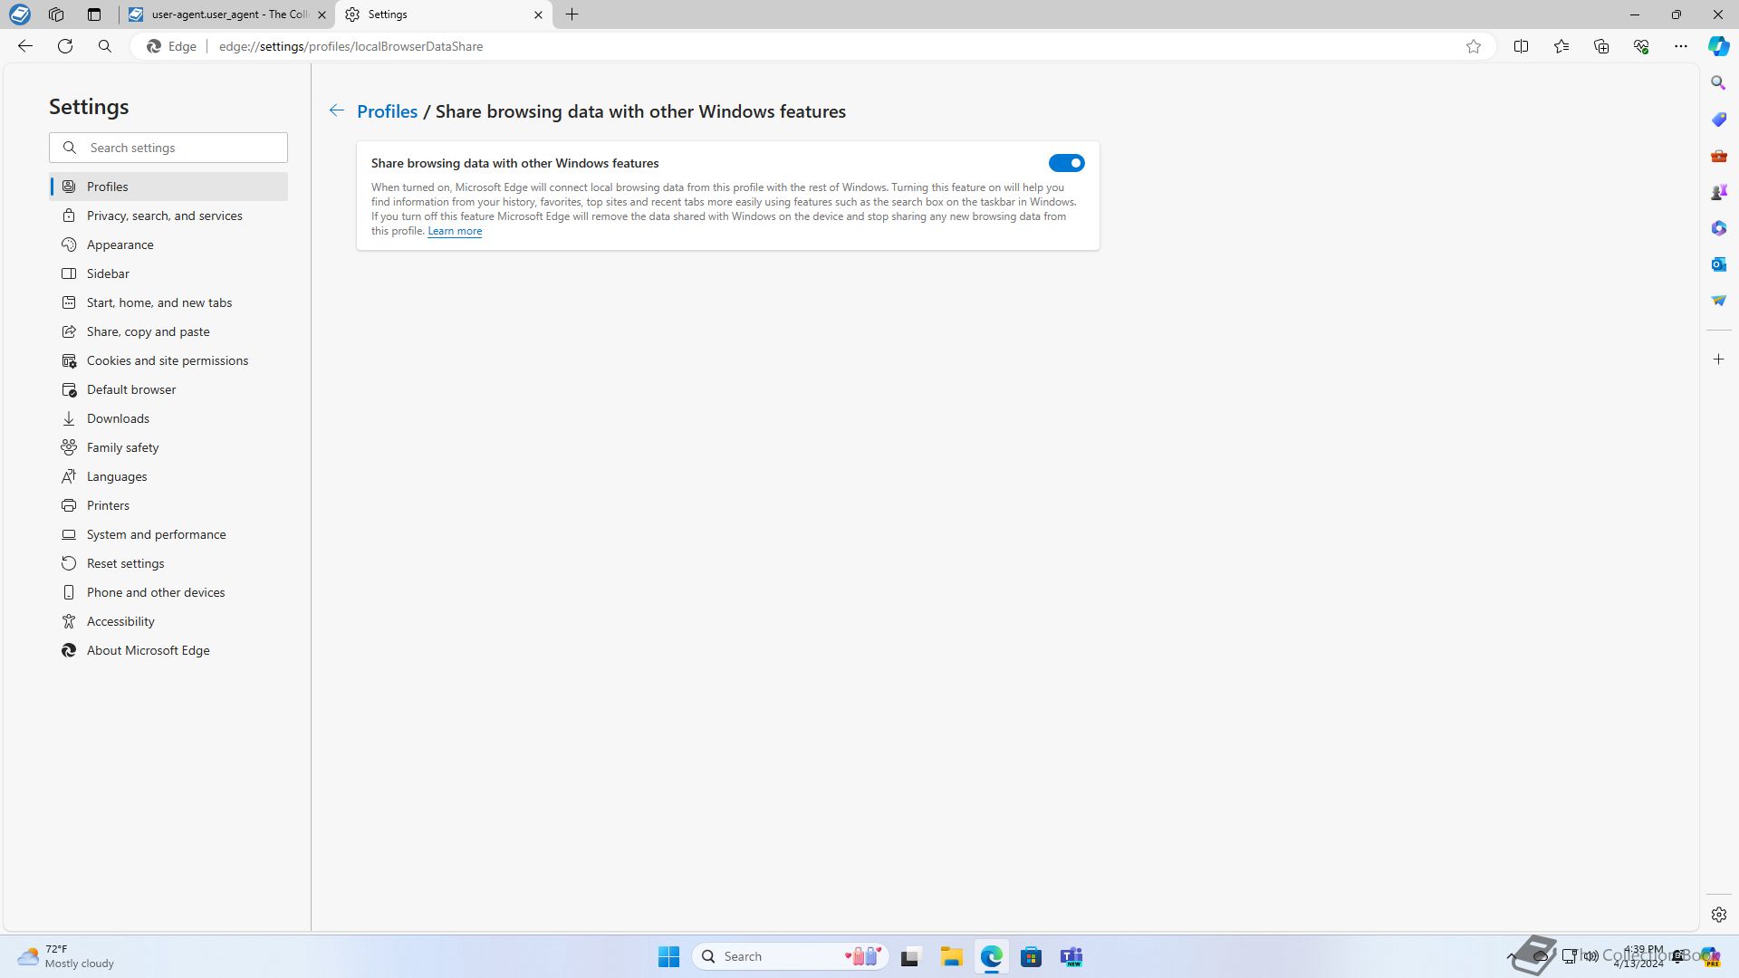The width and height of the screenshot is (1739, 978).
Task: Open System and performance settings
Action: [168, 534]
